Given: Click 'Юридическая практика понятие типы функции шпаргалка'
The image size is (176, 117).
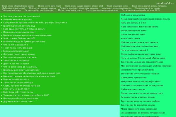Looking at the screenshot, I should (35, 23).
